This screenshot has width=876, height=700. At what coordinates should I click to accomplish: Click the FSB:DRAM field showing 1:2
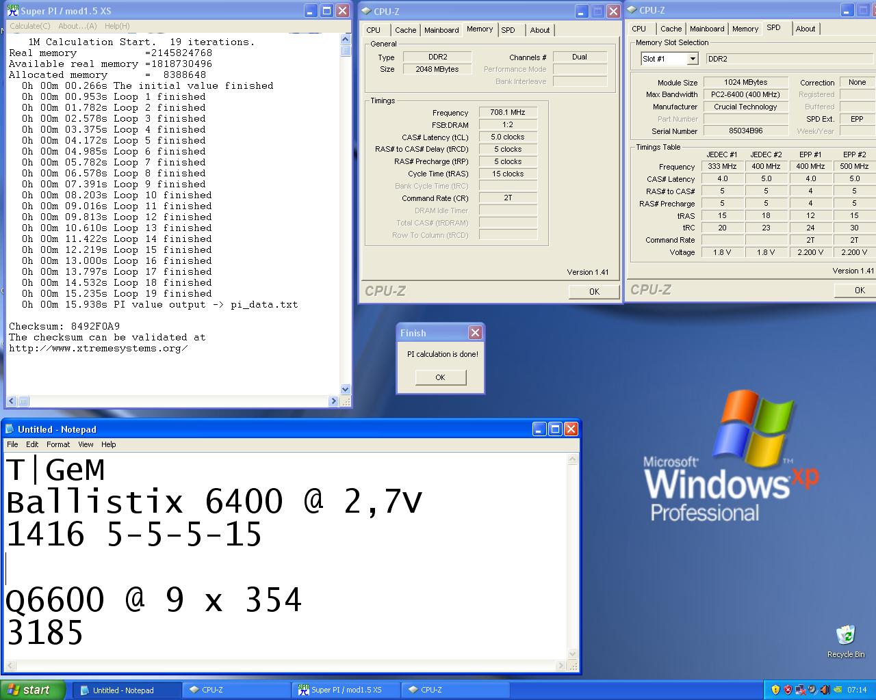pyautogui.click(x=508, y=124)
